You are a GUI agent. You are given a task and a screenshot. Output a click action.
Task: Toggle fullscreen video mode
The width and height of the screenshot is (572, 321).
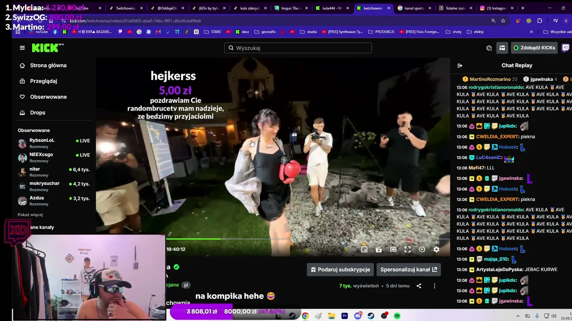[408, 250]
